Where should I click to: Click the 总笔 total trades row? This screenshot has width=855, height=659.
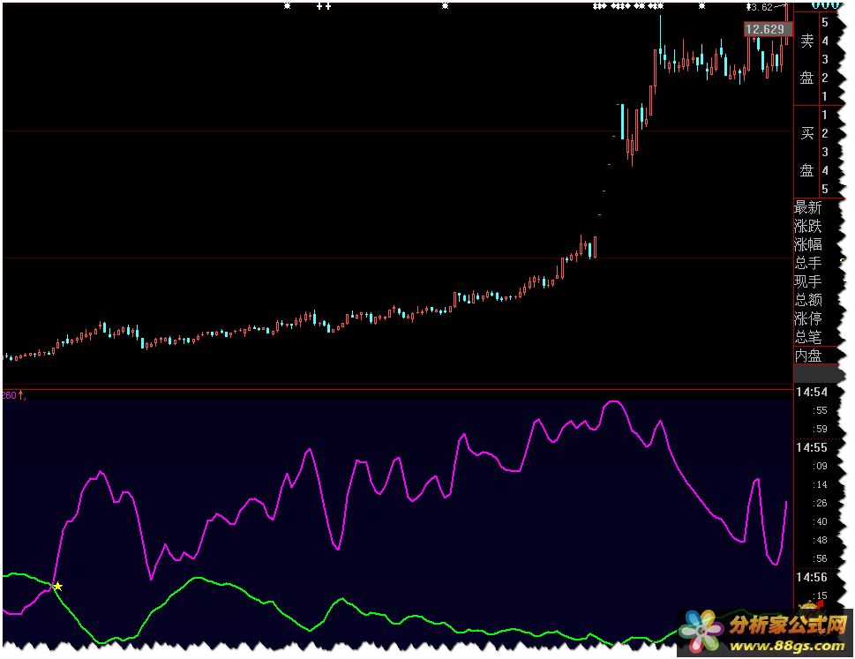808,337
